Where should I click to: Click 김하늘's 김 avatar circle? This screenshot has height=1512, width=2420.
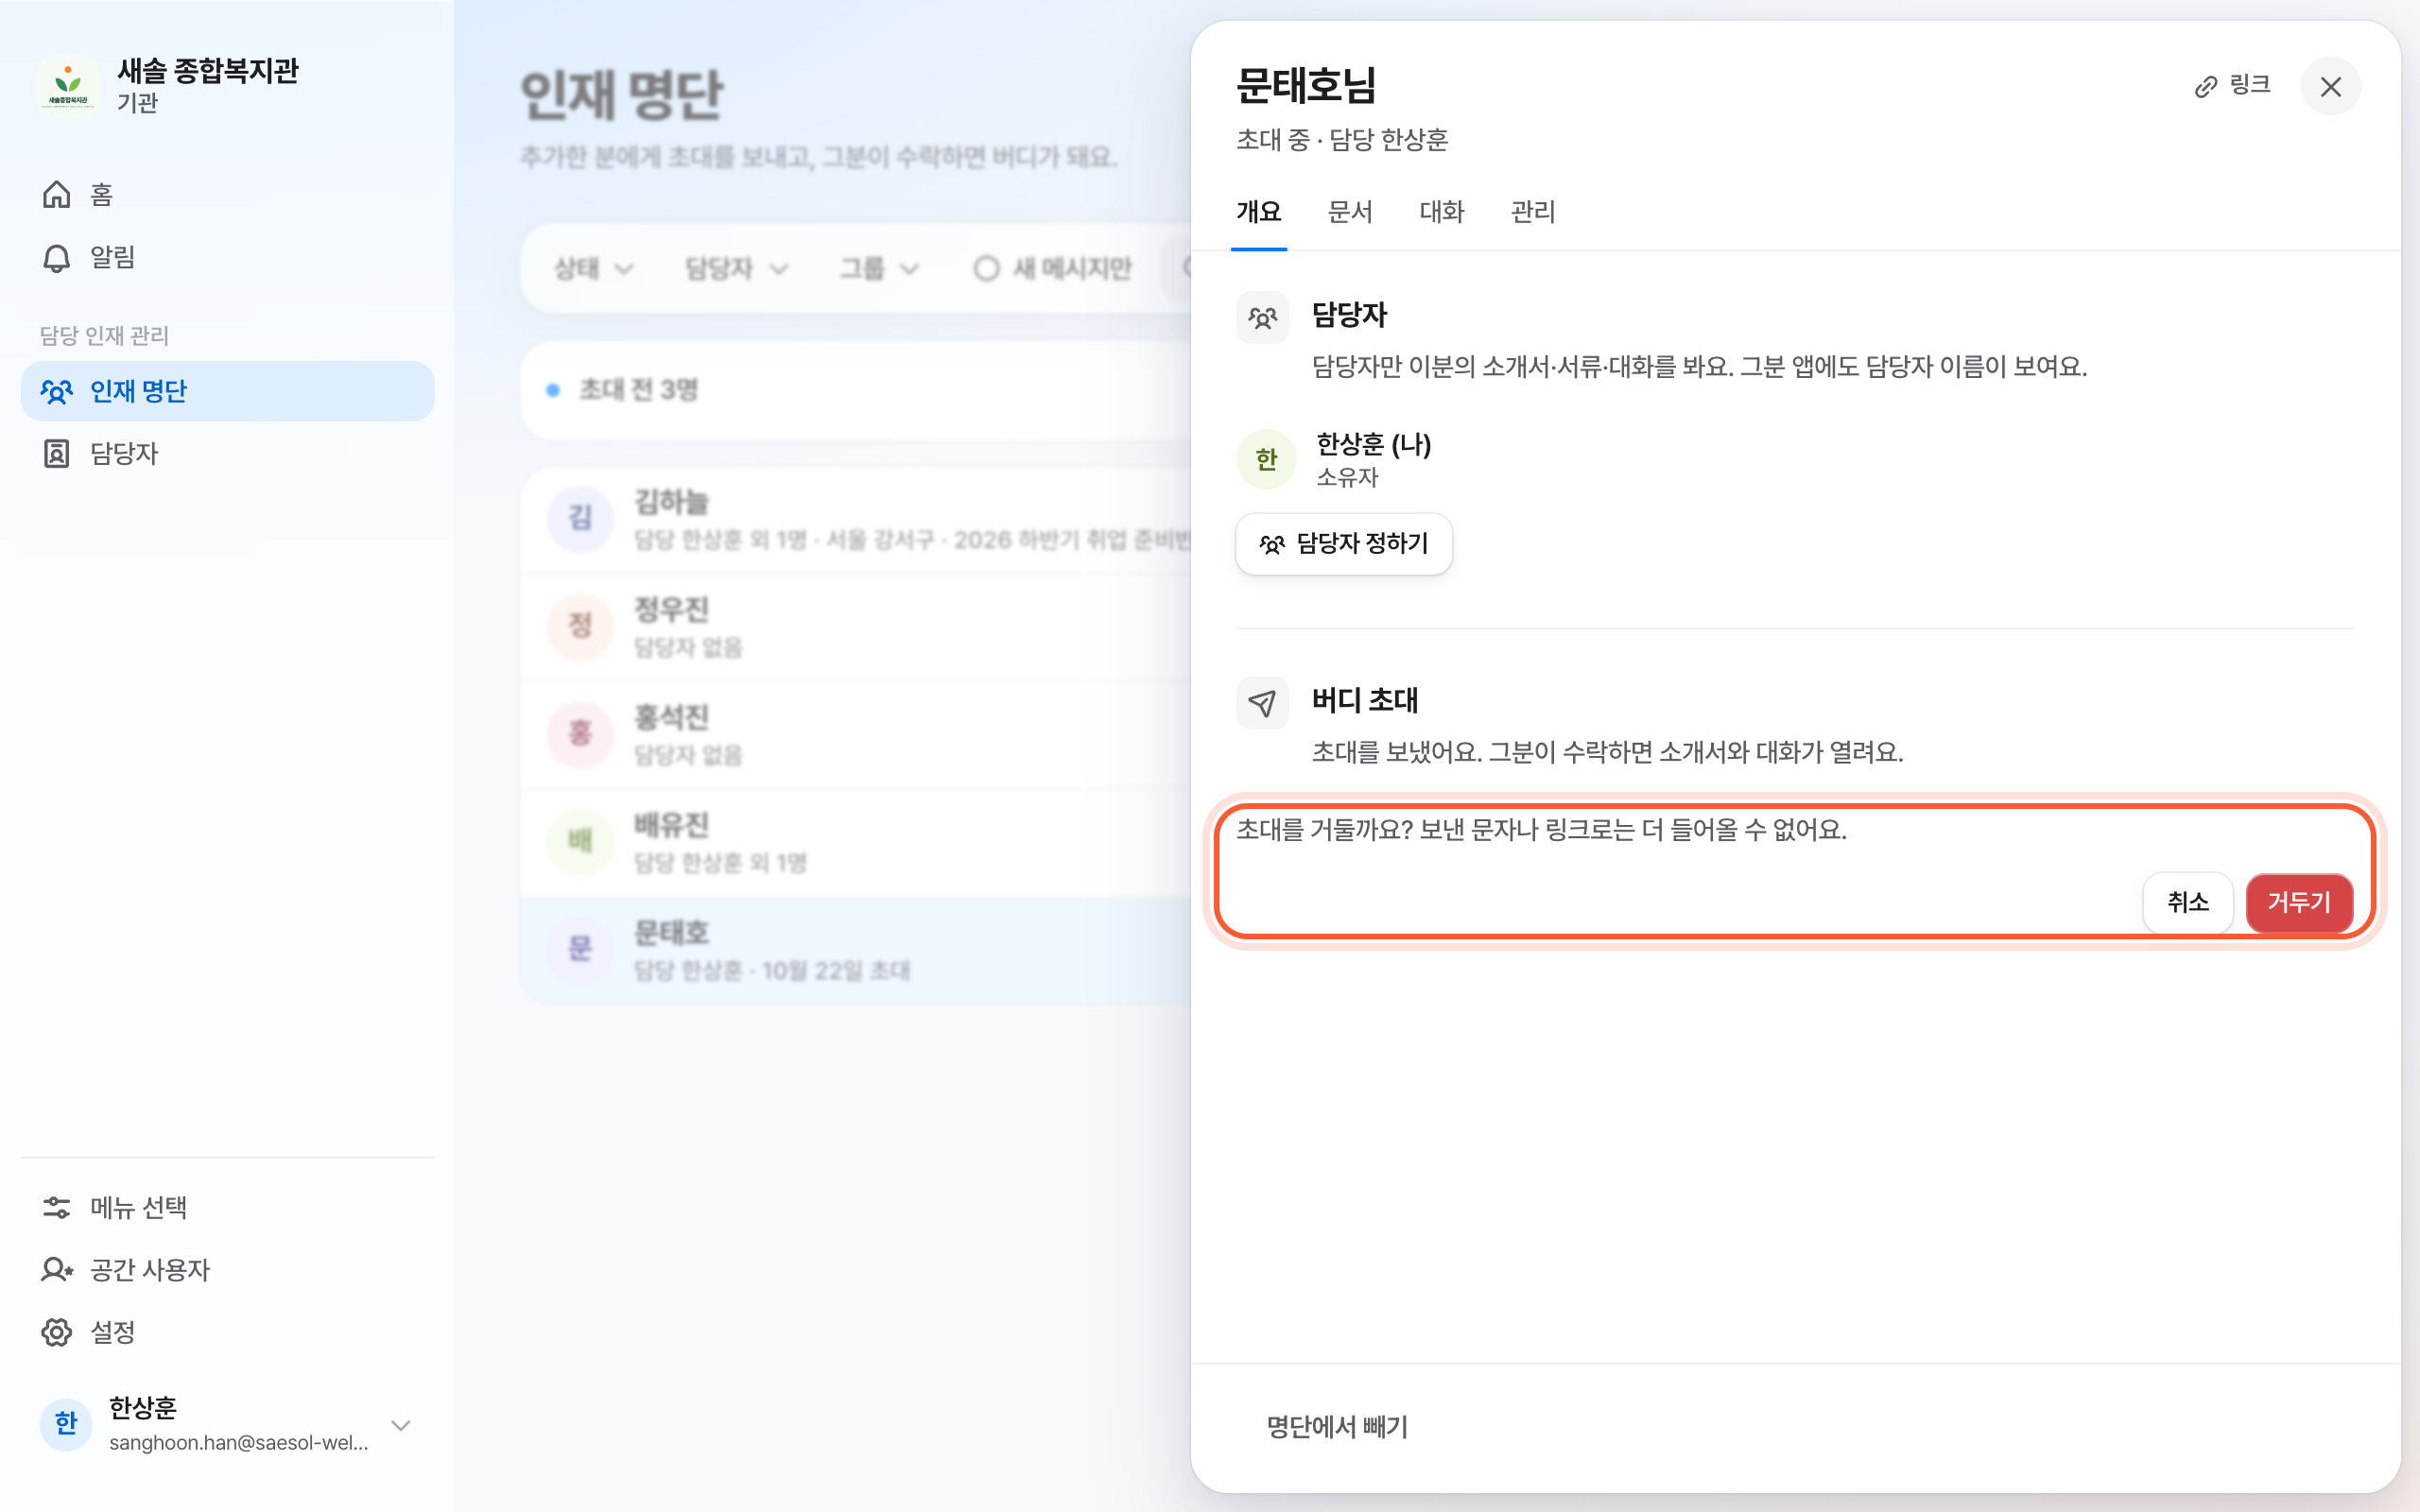[x=580, y=518]
